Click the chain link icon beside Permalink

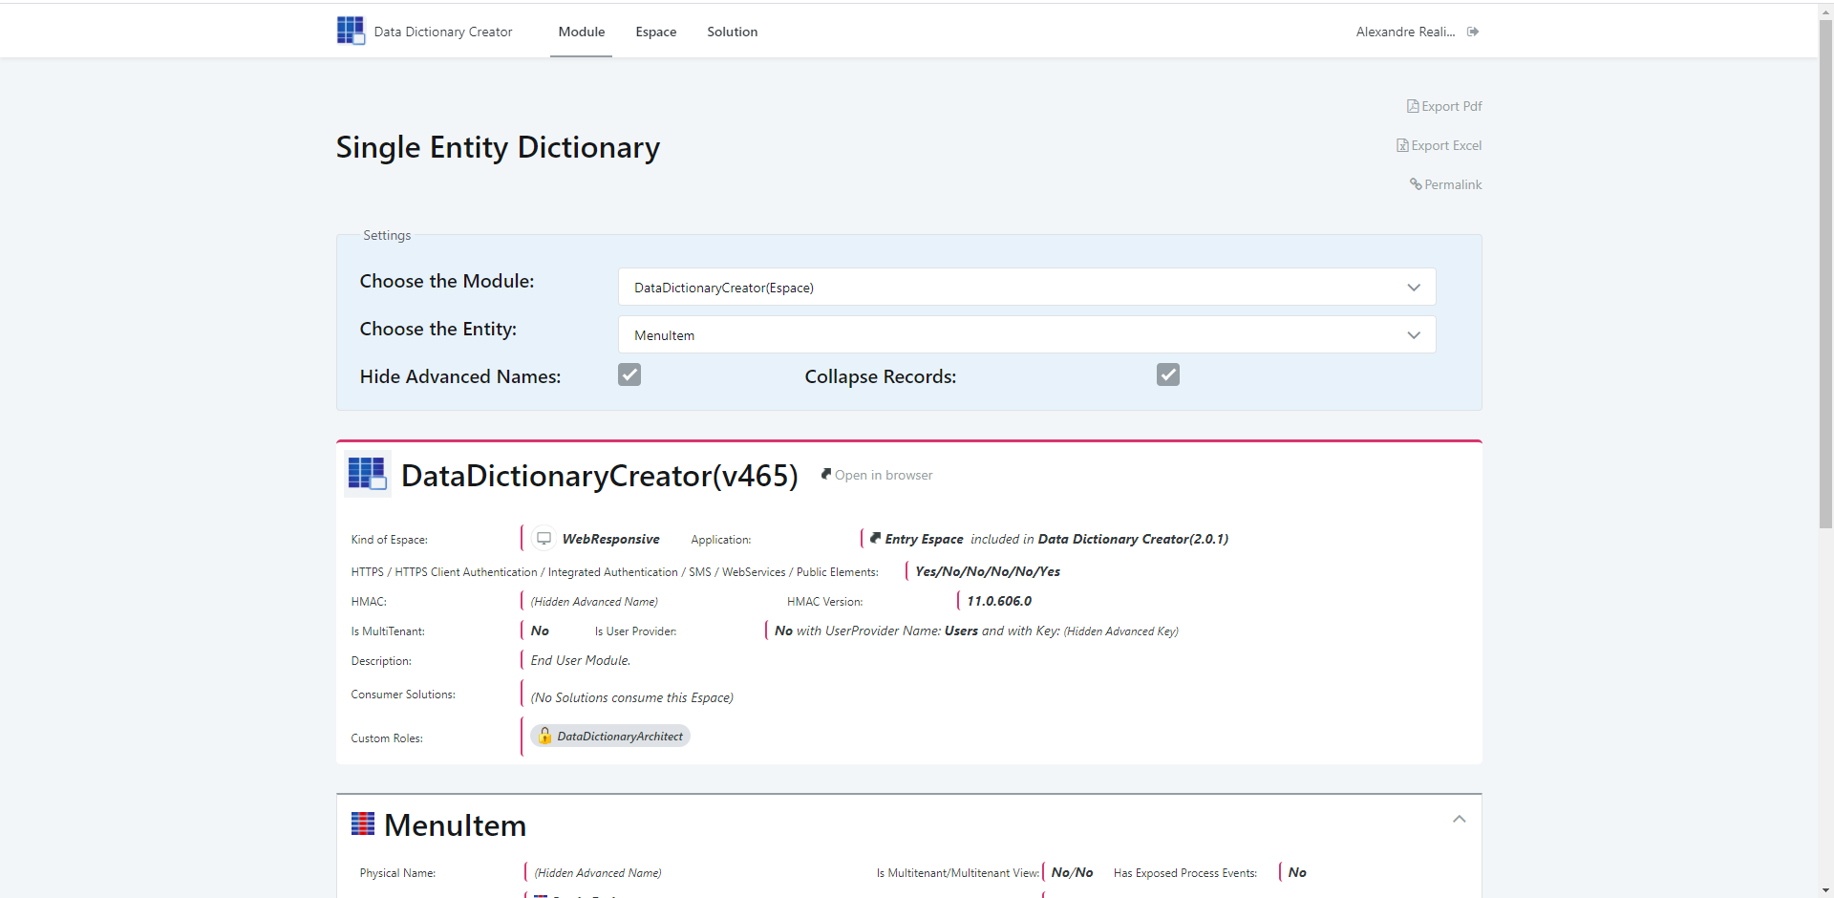(x=1415, y=184)
